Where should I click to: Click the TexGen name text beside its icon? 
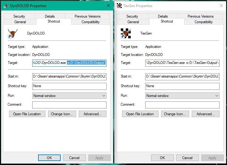click(x=146, y=33)
